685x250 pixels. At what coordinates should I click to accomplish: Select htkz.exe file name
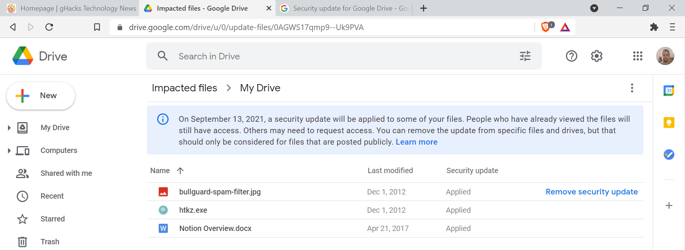(193, 210)
